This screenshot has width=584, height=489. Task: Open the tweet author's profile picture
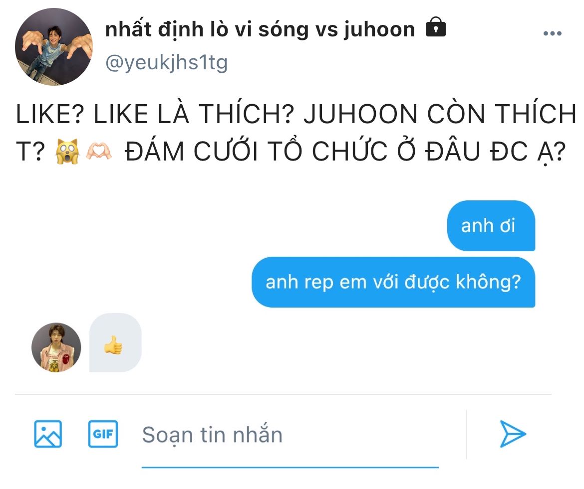pos(53,47)
